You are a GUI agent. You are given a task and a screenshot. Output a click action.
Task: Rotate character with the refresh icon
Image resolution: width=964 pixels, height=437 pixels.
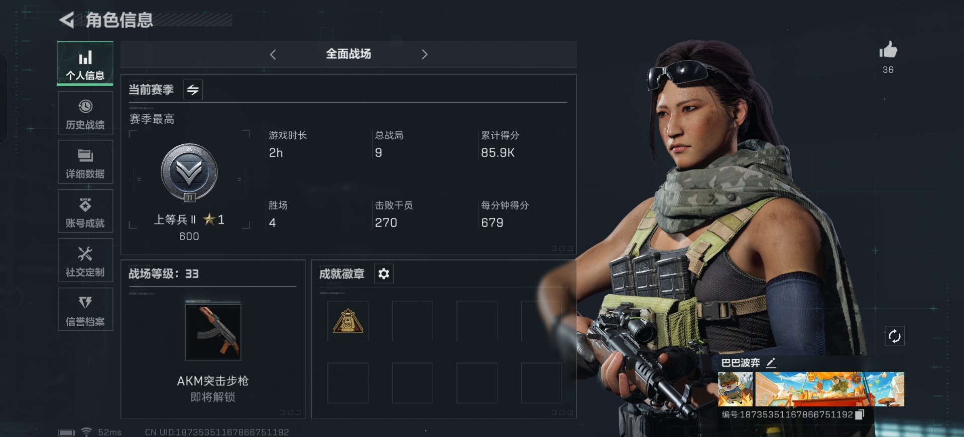[894, 336]
